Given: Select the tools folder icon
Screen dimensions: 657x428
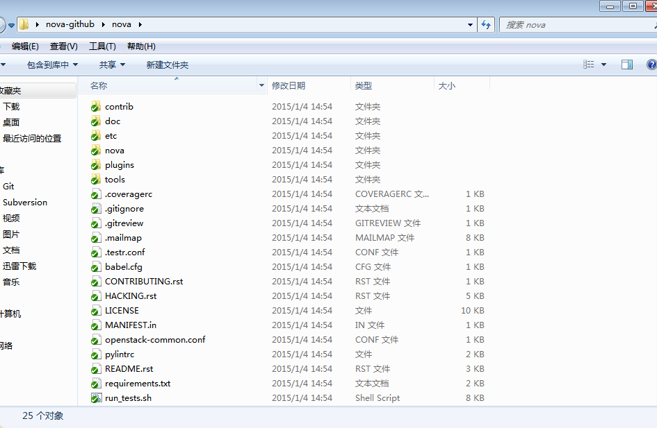Looking at the screenshot, I should 96,179.
